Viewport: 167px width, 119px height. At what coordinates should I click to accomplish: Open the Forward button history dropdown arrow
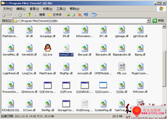(25, 15)
